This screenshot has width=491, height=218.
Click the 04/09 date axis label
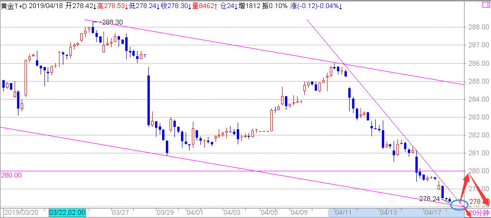pos(299,213)
